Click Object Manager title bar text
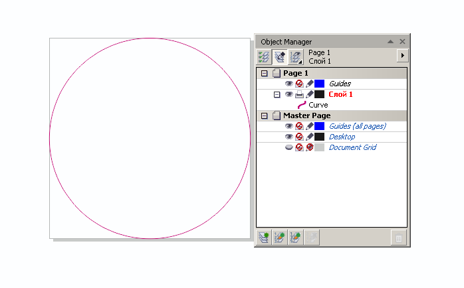The width and height of the screenshot is (464, 288). 286,42
